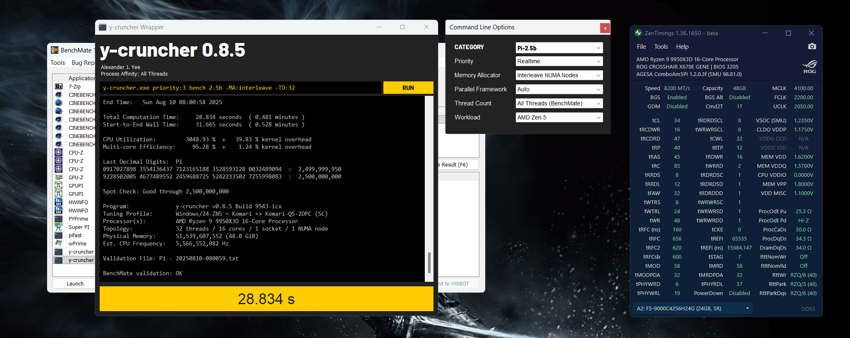
Task: Open ZenTimings File menu
Action: click(642, 47)
